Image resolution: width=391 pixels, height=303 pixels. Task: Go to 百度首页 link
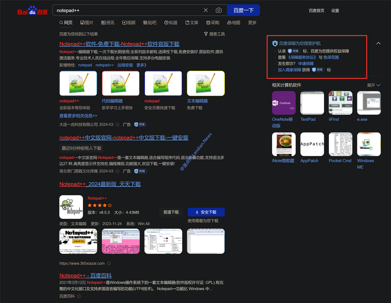(x=316, y=10)
